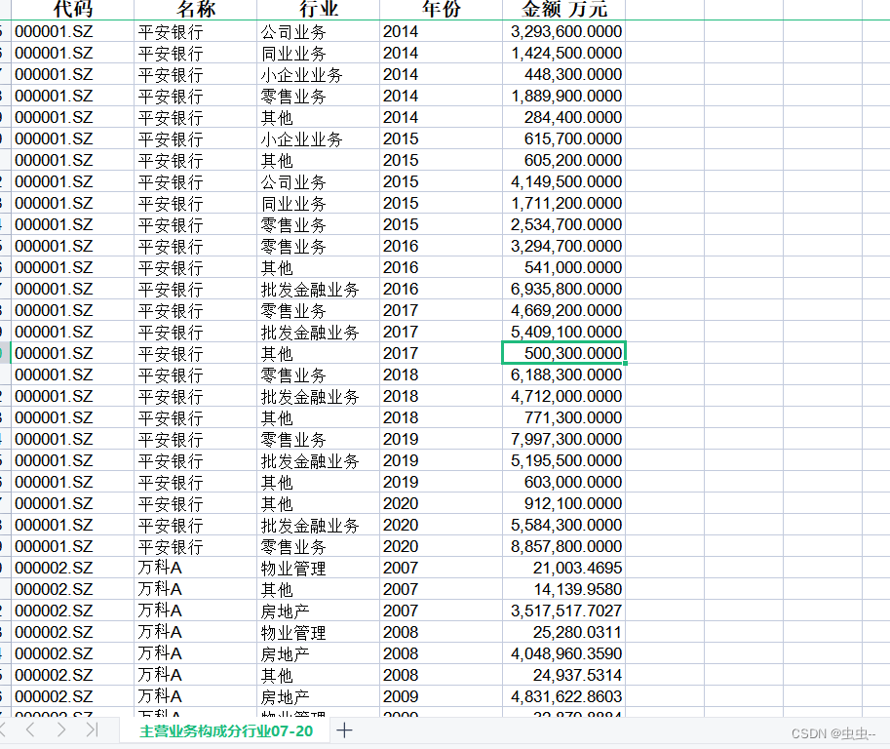Click amount cell 4,048,960.3590
This screenshot has width=890, height=749.
[x=564, y=653]
